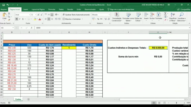Click the Save icon in title bar
191x107 pixels.
click(4, 5)
